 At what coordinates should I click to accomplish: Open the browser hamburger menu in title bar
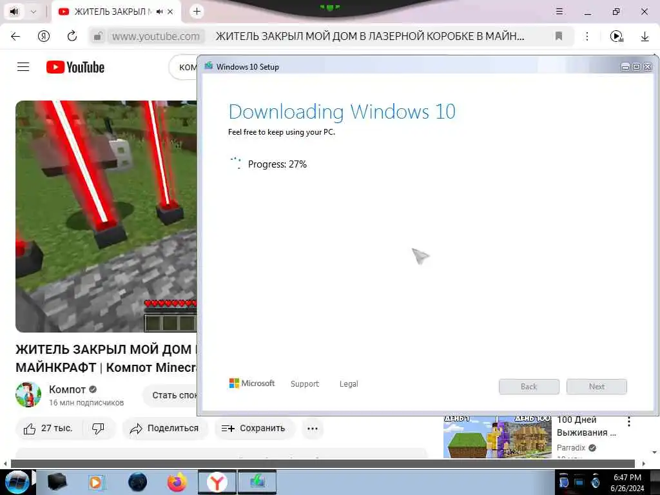pyautogui.click(x=559, y=12)
